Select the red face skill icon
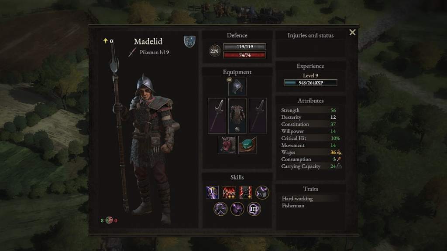 click(x=245, y=192)
